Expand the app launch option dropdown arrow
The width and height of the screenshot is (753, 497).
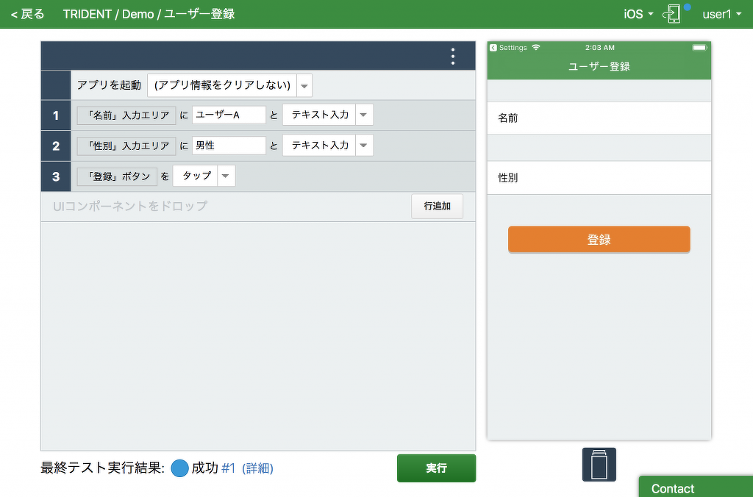[x=304, y=85]
